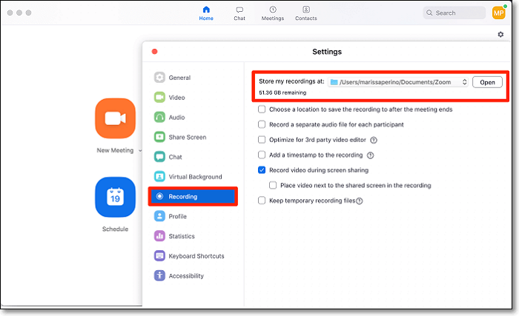Switch to the Meetings tab
The height and width of the screenshot is (316, 519).
pyautogui.click(x=273, y=13)
